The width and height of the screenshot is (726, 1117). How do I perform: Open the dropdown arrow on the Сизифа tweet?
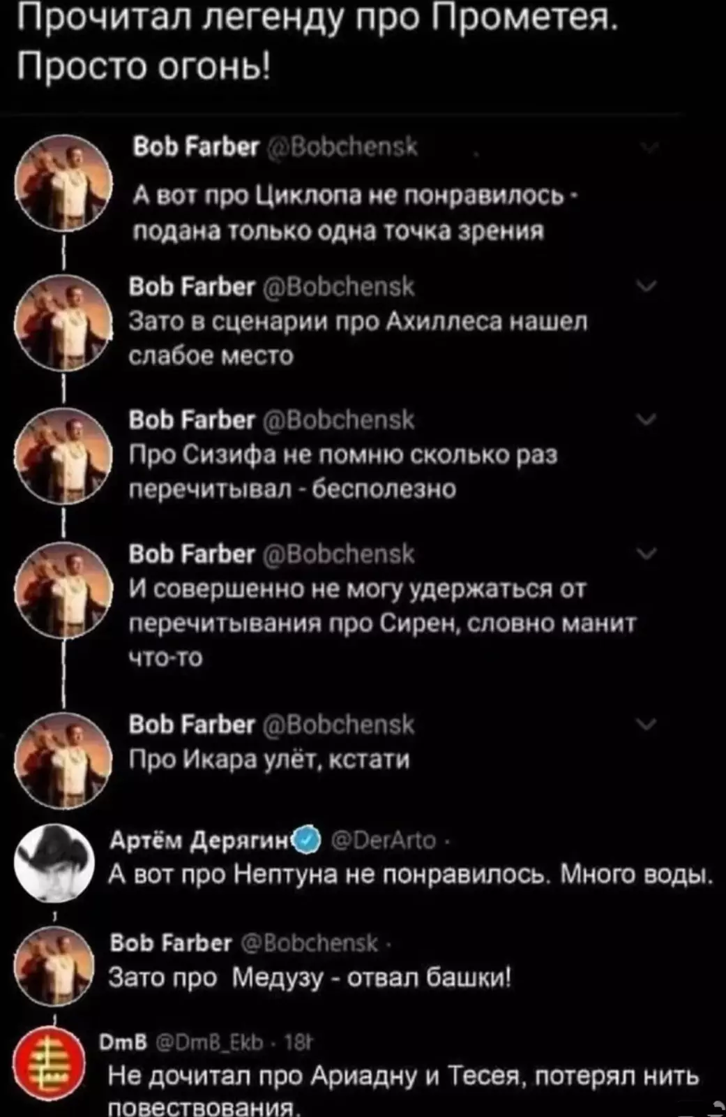click(x=647, y=420)
